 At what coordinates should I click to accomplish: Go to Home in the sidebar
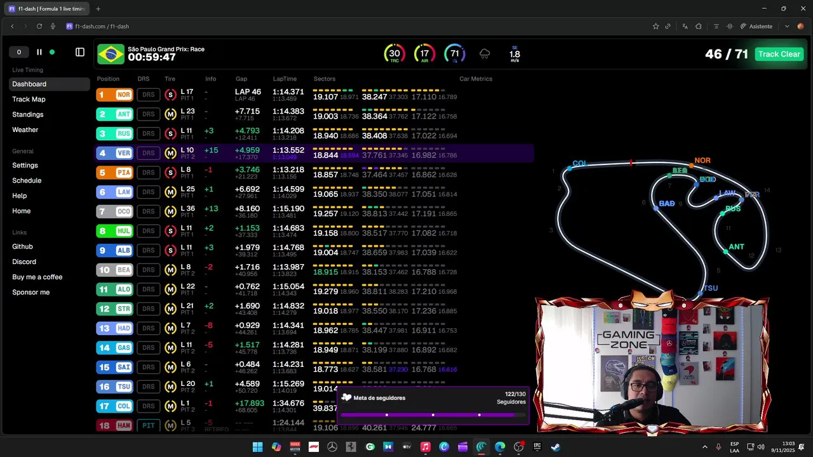(22, 211)
